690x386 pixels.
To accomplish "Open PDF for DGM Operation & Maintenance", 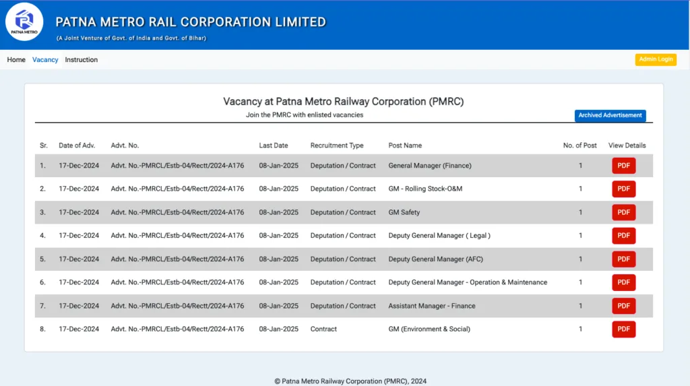I will (623, 282).
